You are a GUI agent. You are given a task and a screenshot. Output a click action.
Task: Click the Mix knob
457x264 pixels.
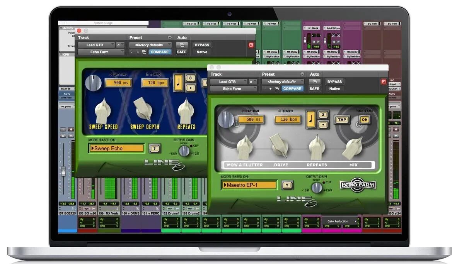coord(353,148)
